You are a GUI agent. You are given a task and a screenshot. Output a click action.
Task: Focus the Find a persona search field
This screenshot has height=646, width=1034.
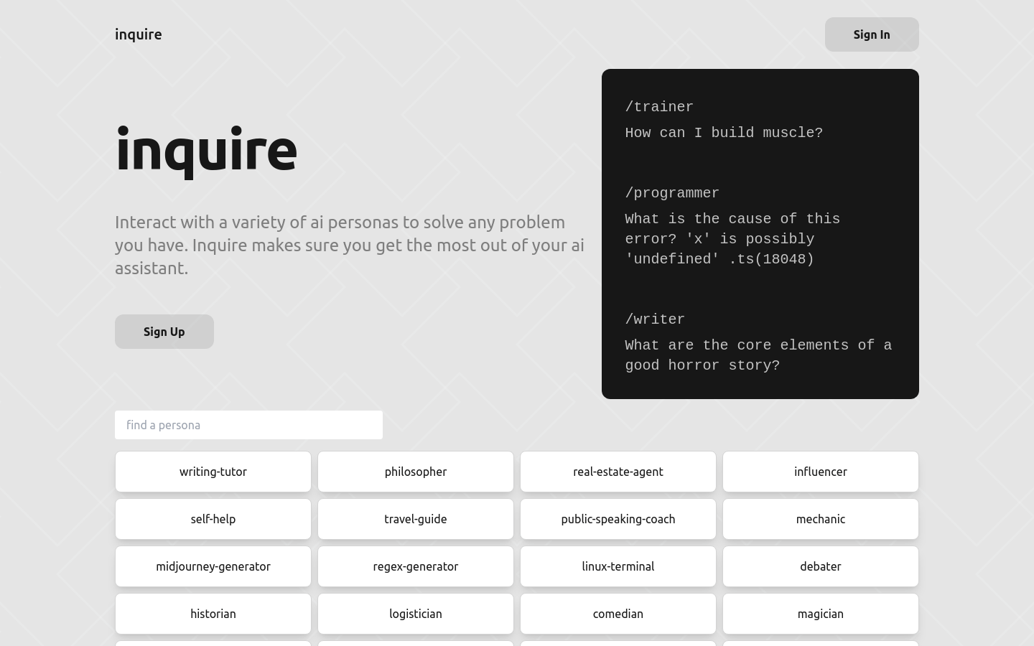coord(248,425)
